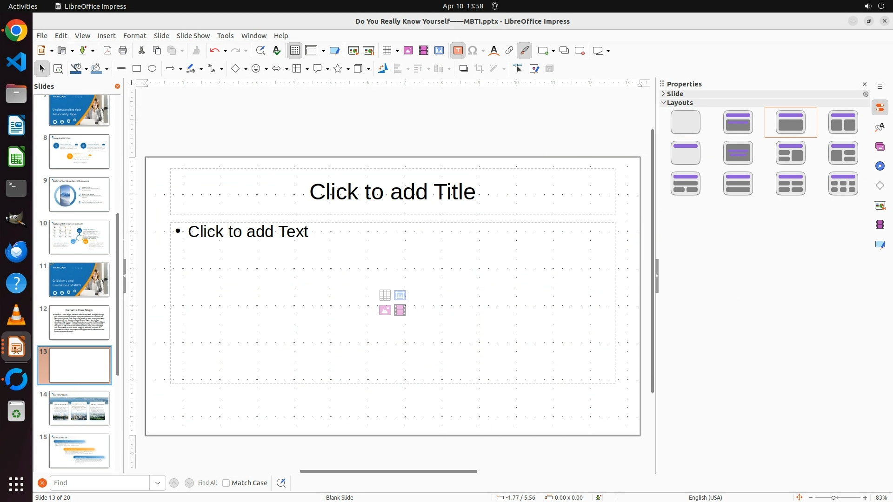893x502 pixels.
Task: Select the Ellipse drawing tool
Action: click(152, 69)
